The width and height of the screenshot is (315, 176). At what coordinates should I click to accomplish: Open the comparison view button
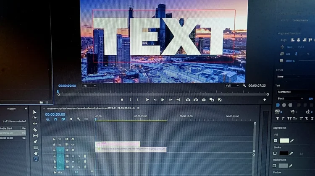[x=212, y=100]
